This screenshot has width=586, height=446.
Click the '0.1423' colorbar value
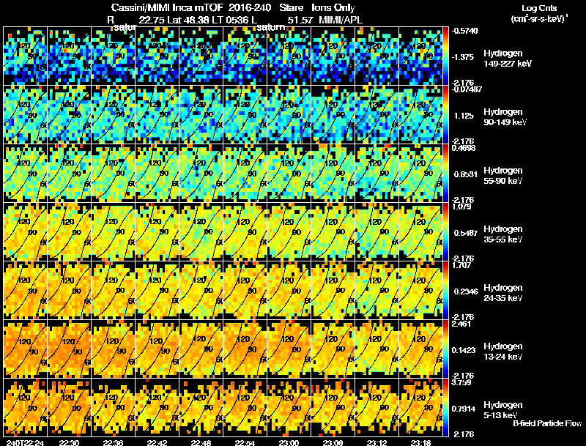tap(464, 350)
